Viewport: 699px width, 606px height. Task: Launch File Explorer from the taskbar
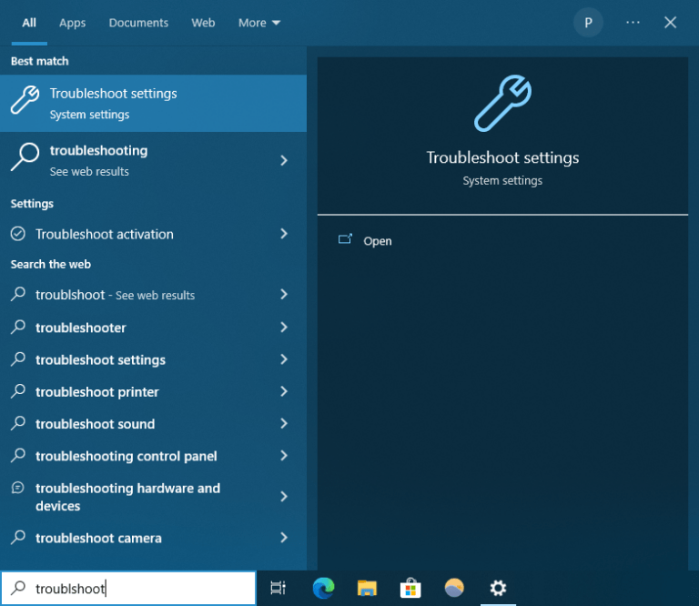pyautogui.click(x=367, y=588)
